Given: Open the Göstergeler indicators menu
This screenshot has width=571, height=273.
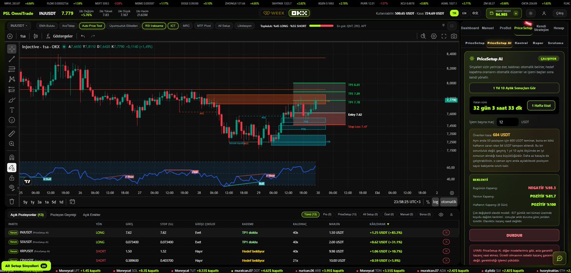Looking at the screenshot, I should pyautogui.click(x=59, y=36).
